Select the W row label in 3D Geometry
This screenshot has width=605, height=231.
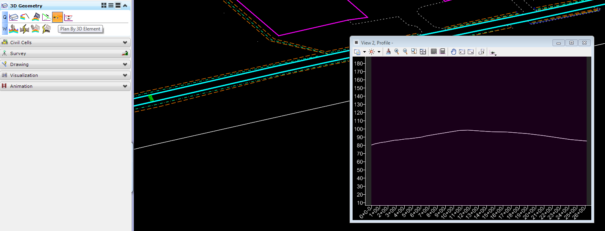(5, 29)
